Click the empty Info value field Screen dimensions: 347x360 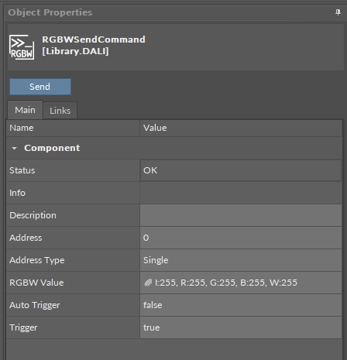click(x=241, y=193)
